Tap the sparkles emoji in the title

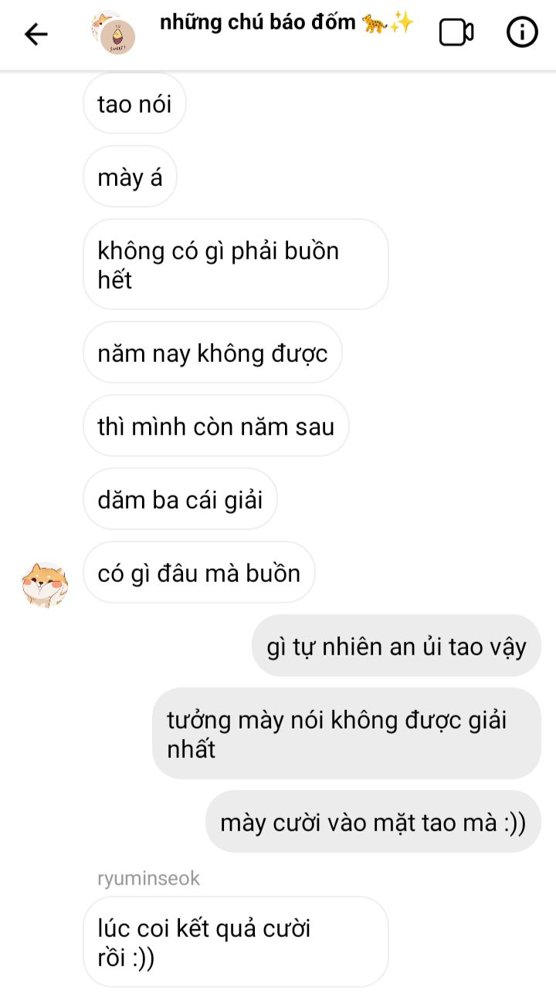(x=402, y=23)
